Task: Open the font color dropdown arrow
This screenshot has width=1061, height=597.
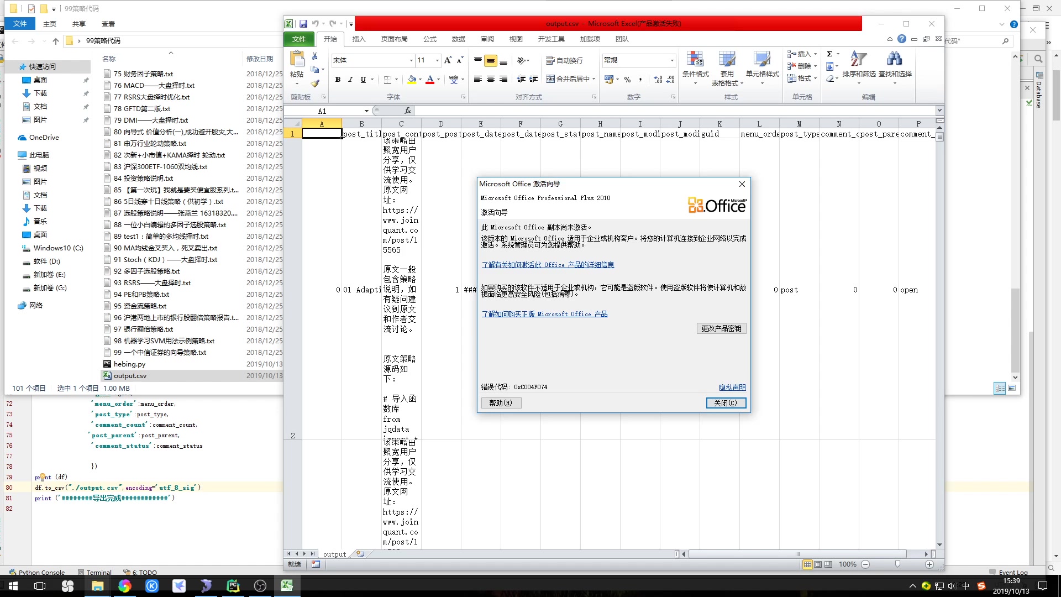Action: tap(439, 80)
